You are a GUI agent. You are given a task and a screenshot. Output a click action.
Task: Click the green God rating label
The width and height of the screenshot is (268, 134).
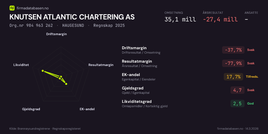pyautogui.click(x=250, y=104)
